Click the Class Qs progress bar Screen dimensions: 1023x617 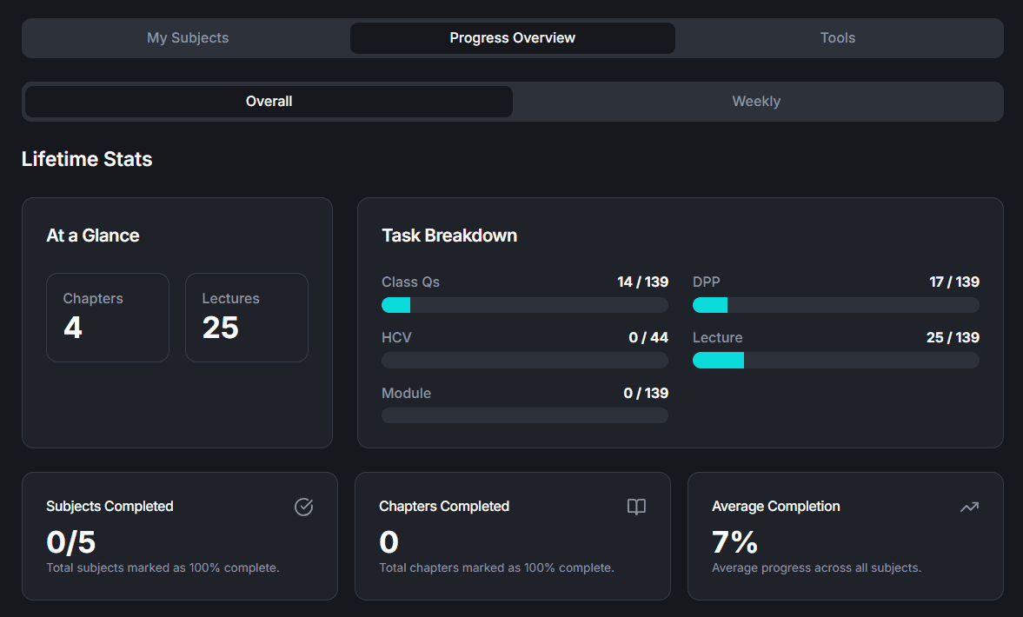[x=524, y=304]
